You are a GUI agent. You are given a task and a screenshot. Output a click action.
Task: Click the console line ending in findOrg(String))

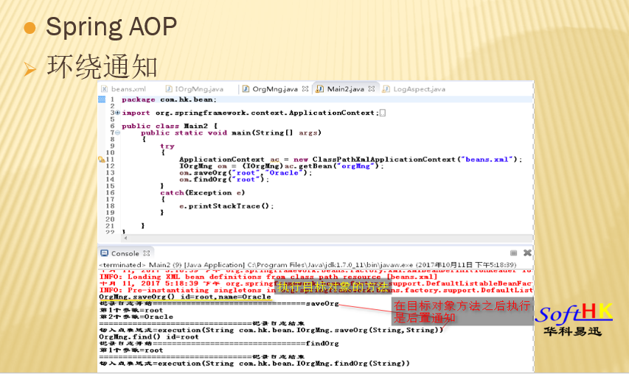click(x=254, y=363)
